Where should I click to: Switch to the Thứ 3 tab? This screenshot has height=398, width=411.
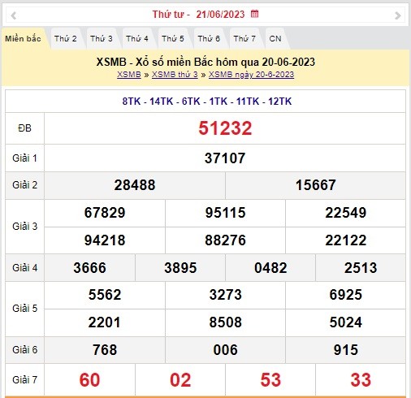tap(102, 38)
